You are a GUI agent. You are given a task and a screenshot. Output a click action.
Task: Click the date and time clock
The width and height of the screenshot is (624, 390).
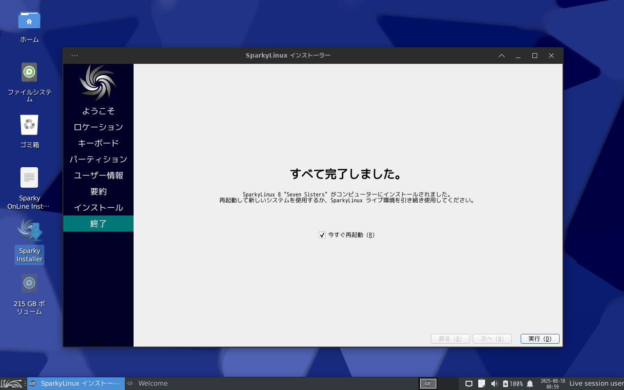click(552, 384)
